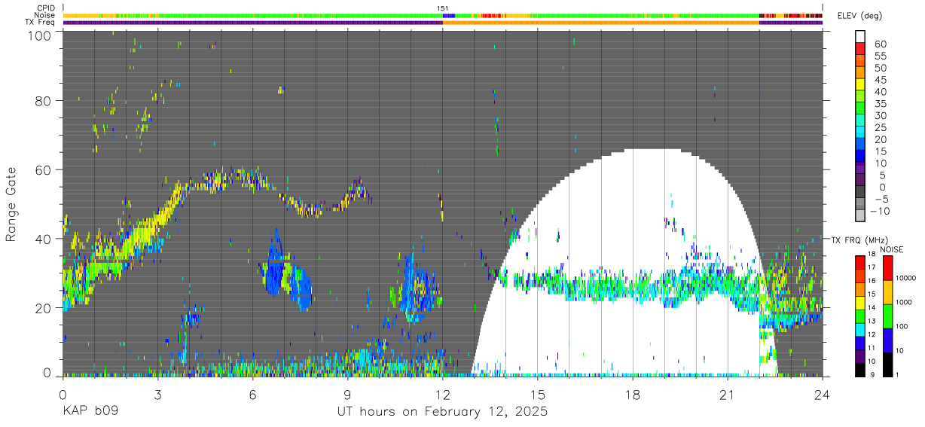Select the 18 hour tick label on time axis
This screenshot has height=427, width=925.
click(632, 394)
